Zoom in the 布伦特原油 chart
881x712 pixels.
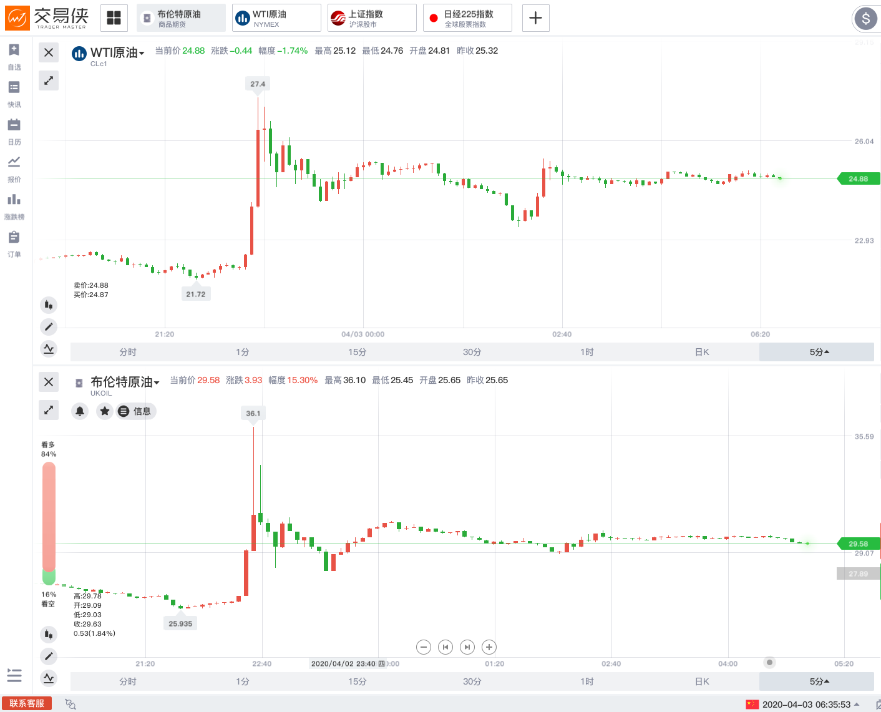click(x=489, y=647)
